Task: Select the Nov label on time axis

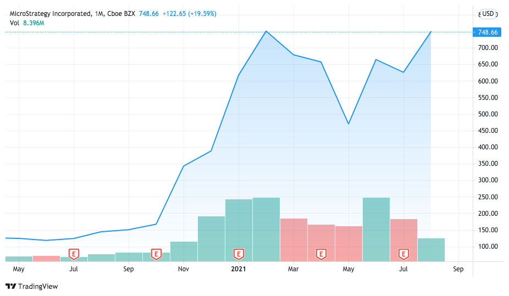Action: (x=184, y=269)
